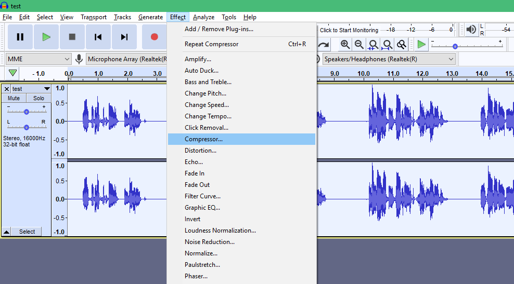Open the MME audio host dropdown
The width and height of the screenshot is (514, 284).
tap(38, 59)
